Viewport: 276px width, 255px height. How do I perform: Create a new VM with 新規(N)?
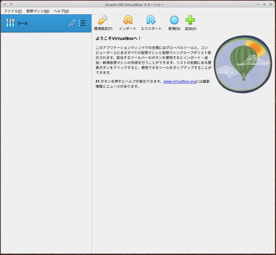tap(174, 23)
